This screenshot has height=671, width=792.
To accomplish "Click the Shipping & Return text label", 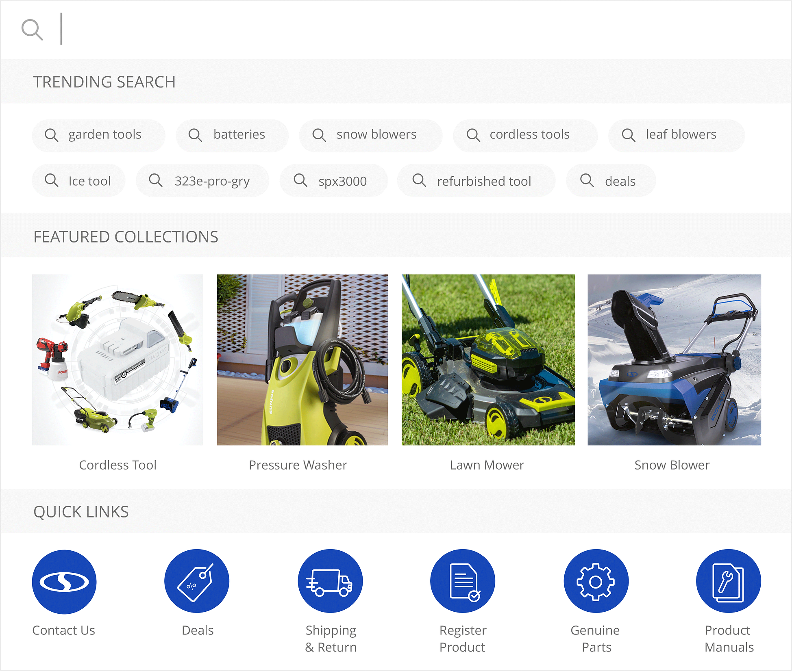I will (331, 639).
